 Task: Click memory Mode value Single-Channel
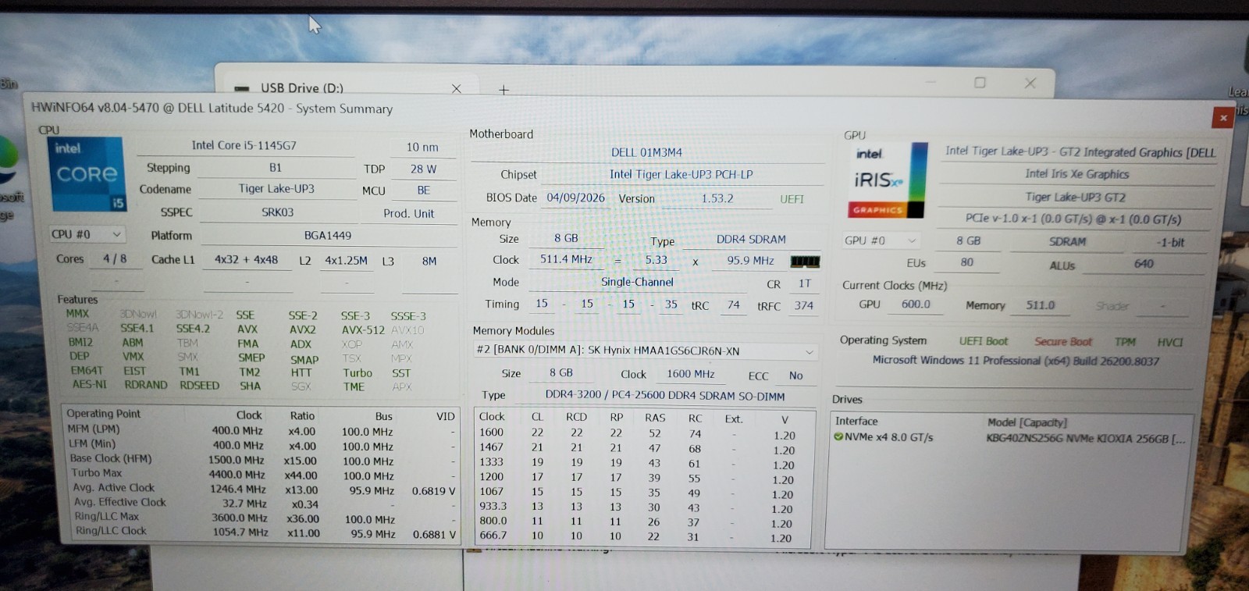(637, 282)
